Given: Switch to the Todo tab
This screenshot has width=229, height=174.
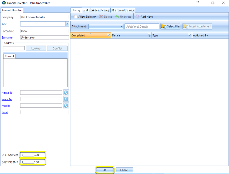Looking at the screenshot, I should (x=86, y=10).
